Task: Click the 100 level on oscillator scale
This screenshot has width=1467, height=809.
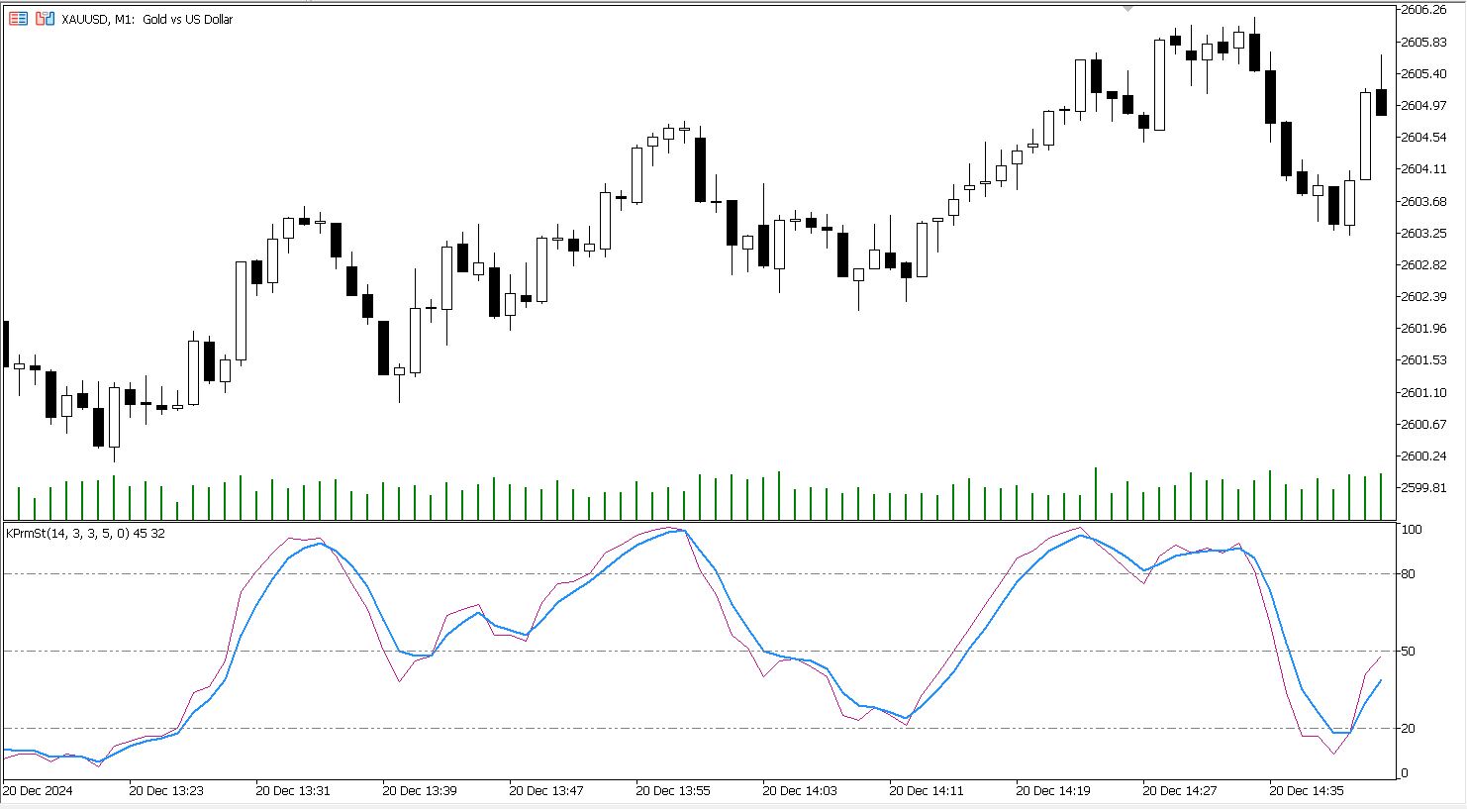Action: pyautogui.click(x=1412, y=531)
